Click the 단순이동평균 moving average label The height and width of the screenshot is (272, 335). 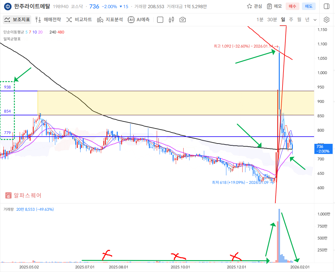pos(14,32)
